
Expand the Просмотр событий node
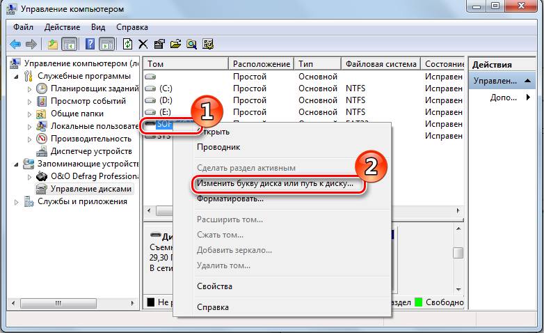click(x=29, y=102)
